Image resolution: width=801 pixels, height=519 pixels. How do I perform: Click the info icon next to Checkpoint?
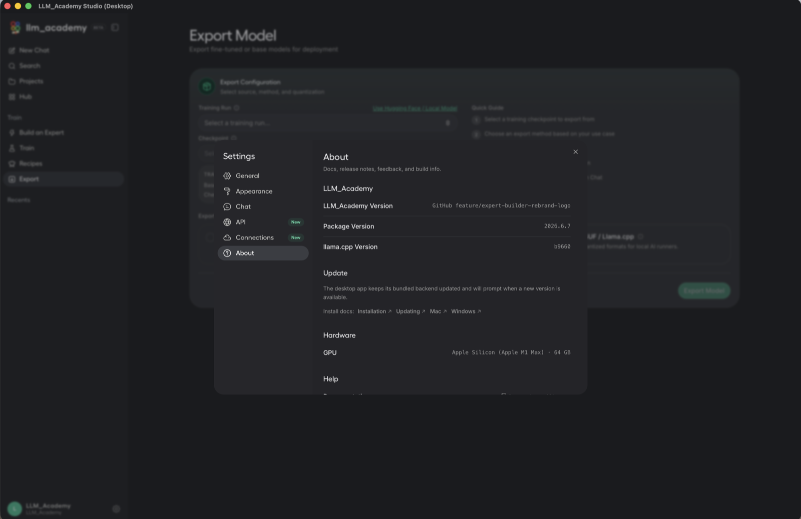(x=234, y=138)
